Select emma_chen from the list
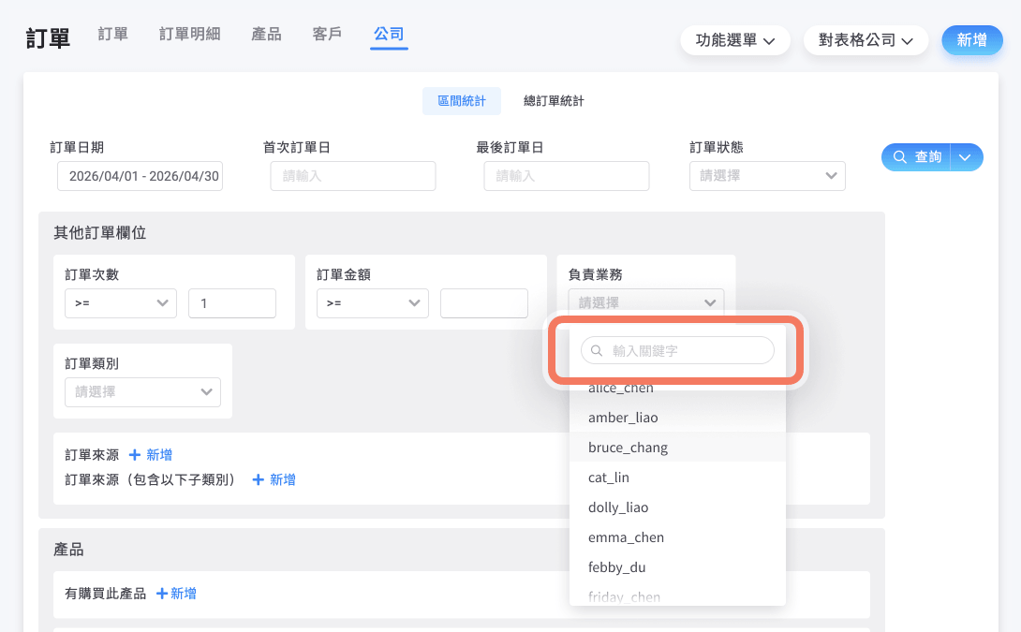 pos(677,537)
